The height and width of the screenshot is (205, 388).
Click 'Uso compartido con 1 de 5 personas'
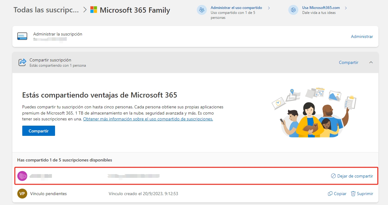click(233, 15)
